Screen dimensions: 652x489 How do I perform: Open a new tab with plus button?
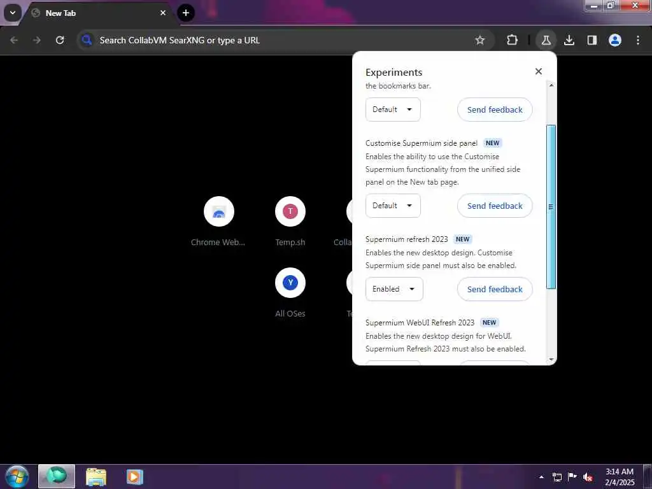click(186, 13)
